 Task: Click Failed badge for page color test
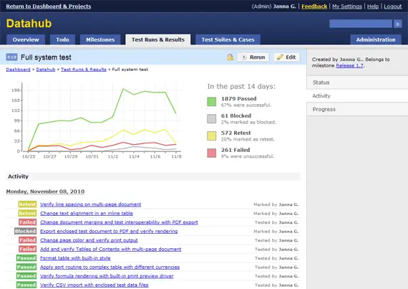click(28, 240)
